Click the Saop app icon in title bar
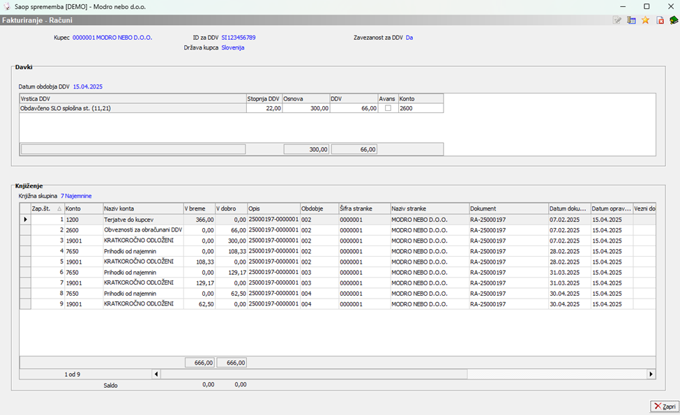Screen dimensions: 680x415 pos(7,6)
